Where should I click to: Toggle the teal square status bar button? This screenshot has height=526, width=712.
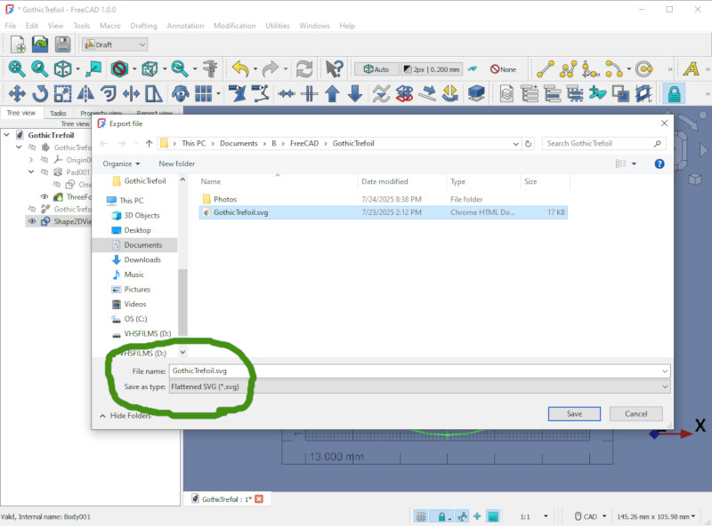[493, 516]
